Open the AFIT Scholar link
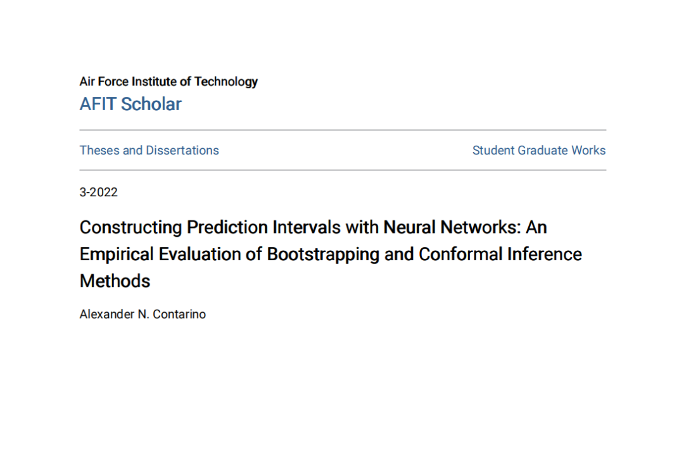This screenshot has height=454, width=684. click(130, 104)
